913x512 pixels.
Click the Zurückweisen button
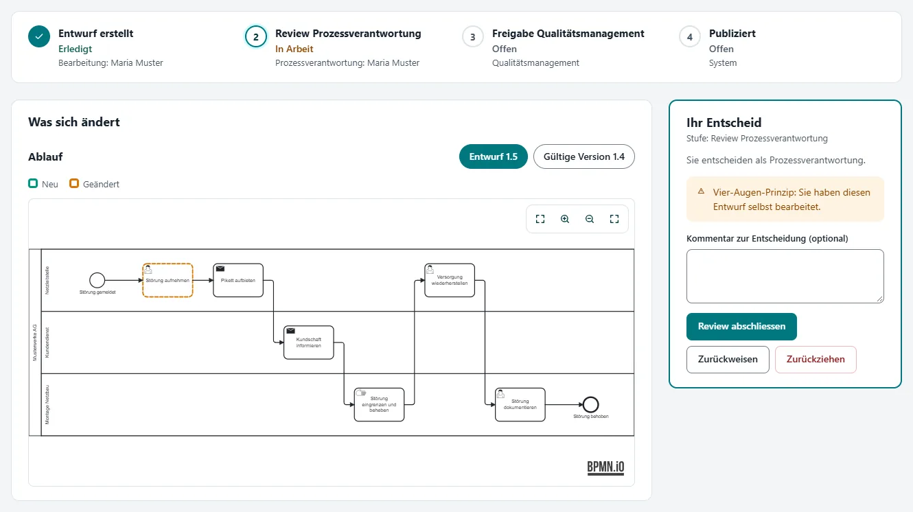coord(728,360)
